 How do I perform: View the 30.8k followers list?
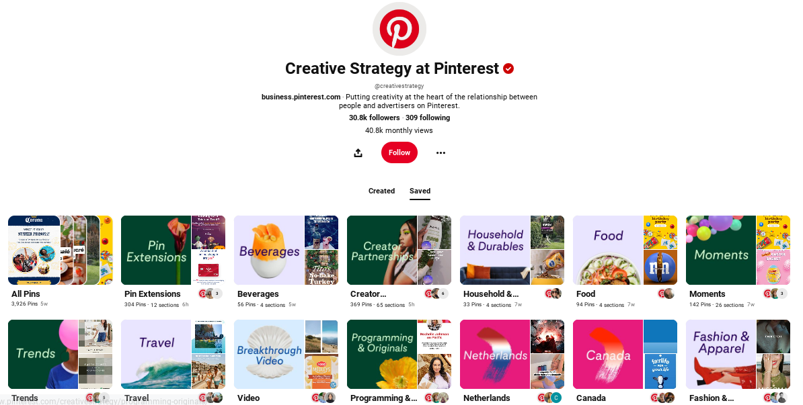[375, 118]
